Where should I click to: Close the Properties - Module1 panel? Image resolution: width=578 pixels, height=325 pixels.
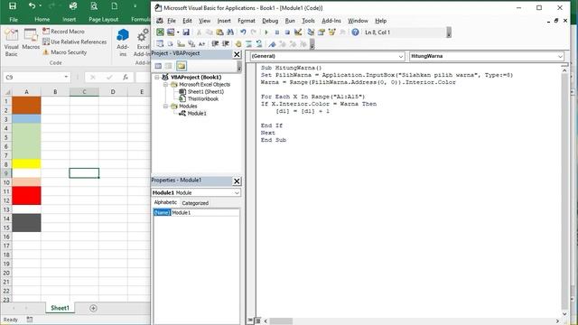coord(237,181)
